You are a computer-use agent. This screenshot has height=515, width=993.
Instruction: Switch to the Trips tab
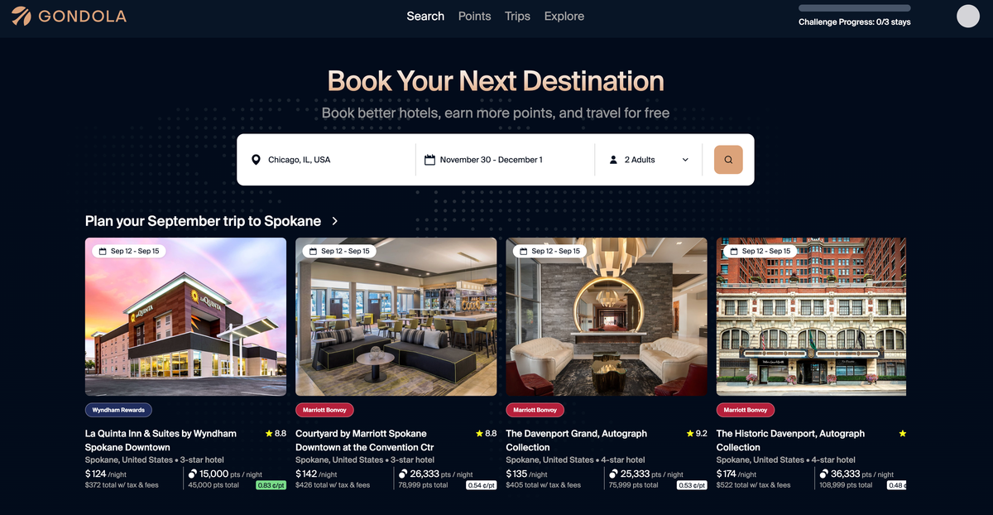pyautogui.click(x=517, y=16)
